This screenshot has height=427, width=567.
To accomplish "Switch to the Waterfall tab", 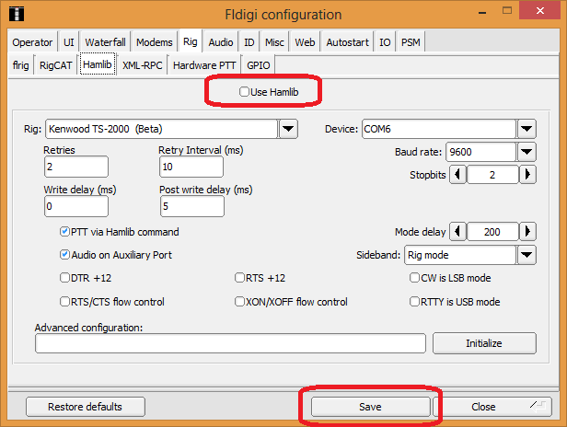I will (x=106, y=42).
